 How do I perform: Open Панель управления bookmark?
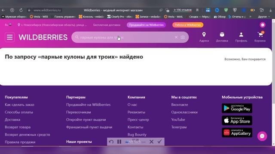[x=64, y=17]
